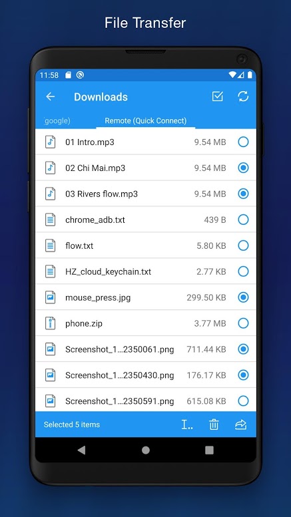Tap the text file icon for HZ_cloud_keychain.txt
The image size is (291, 517).
tap(50, 271)
